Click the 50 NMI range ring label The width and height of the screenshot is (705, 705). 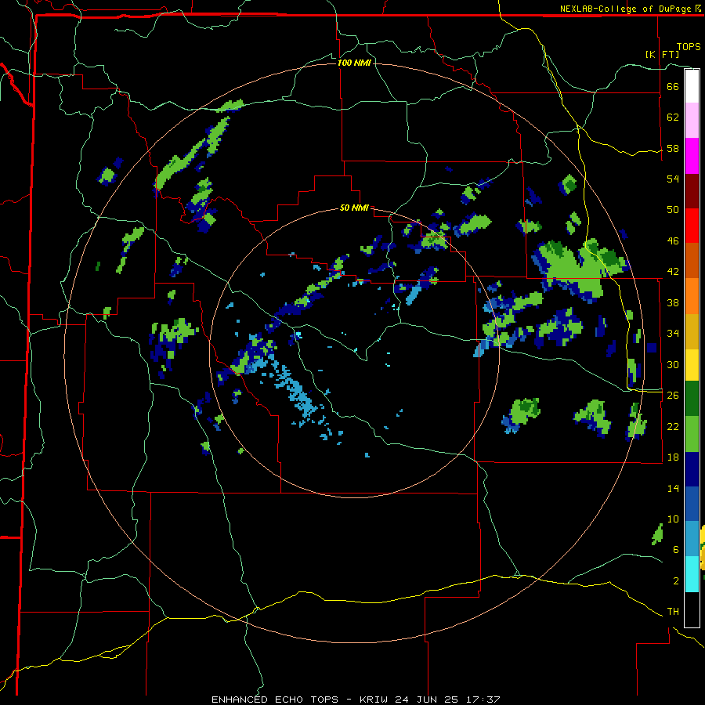pyautogui.click(x=354, y=208)
